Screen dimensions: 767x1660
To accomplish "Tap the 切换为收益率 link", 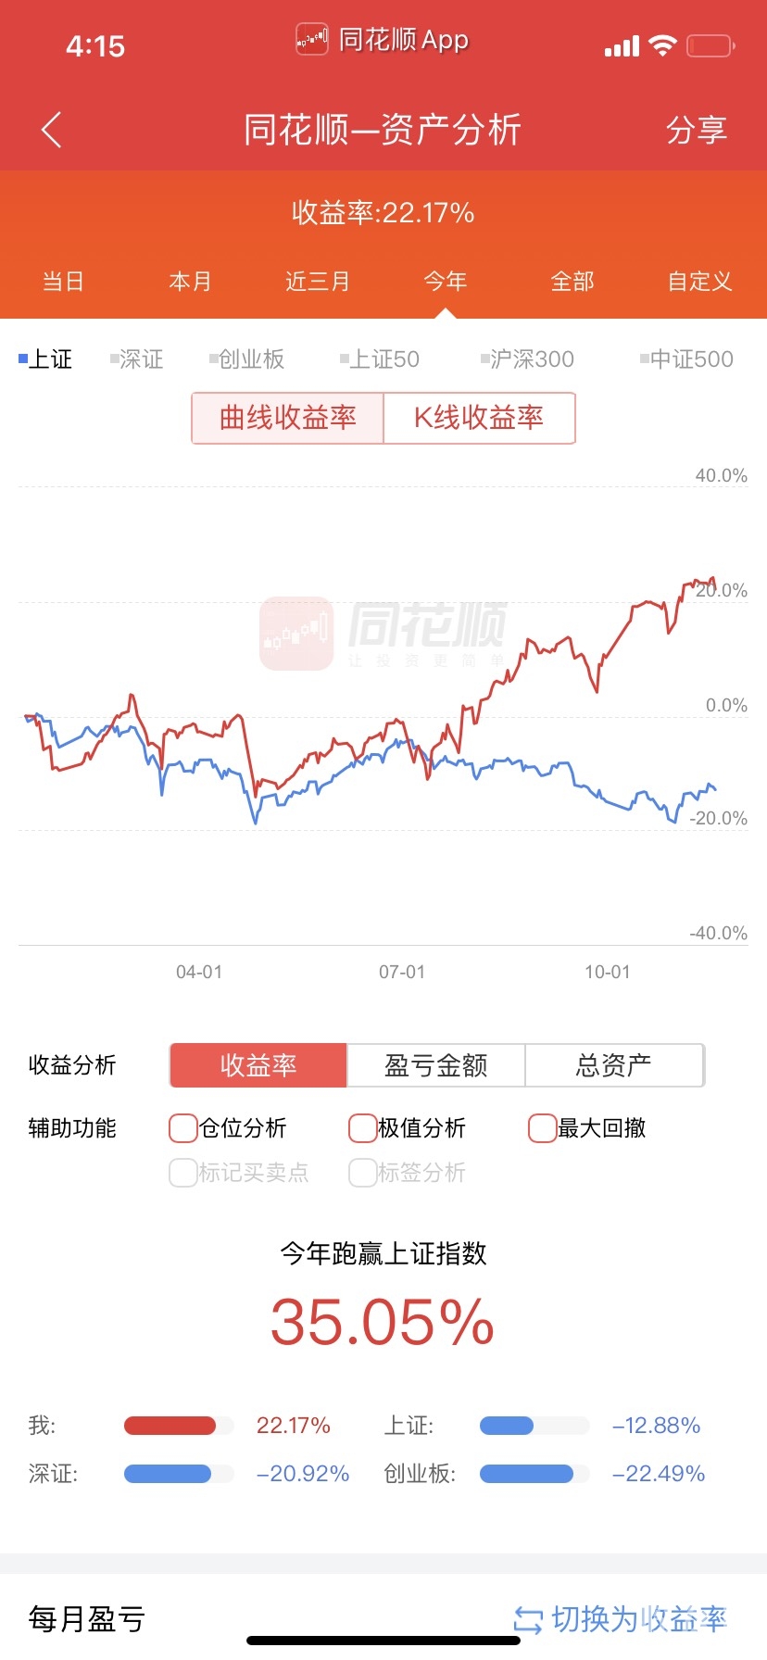I will pyautogui.click(x=639, y=1619).
